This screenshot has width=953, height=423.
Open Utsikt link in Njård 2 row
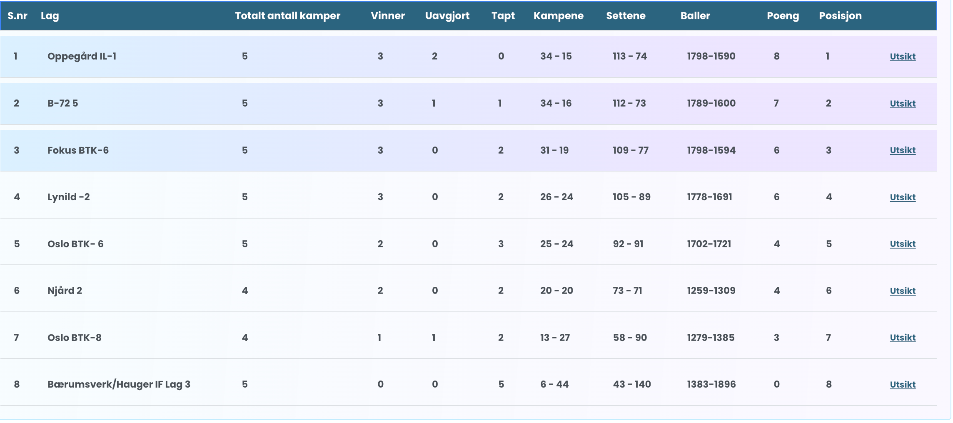click(x=902, y=291)
